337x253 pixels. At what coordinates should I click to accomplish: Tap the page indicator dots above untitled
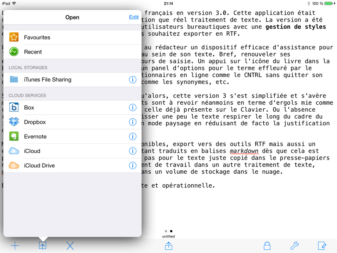(168, 231)
